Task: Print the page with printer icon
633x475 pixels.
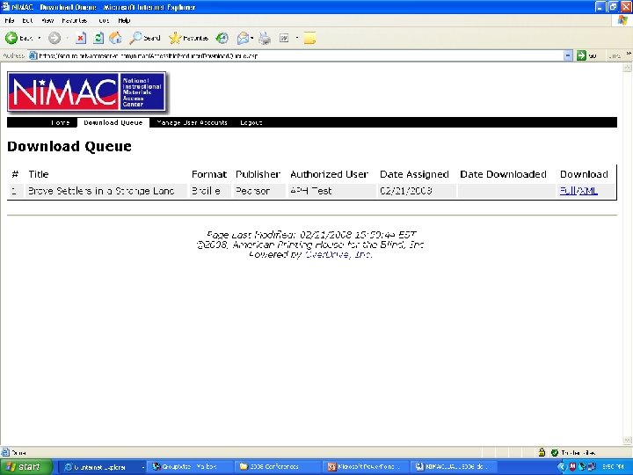Action: coord(265,38)
